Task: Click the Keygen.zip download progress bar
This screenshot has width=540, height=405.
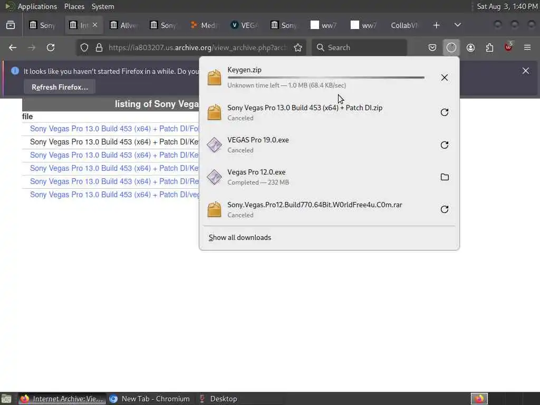Action: (x=326, y=78)
